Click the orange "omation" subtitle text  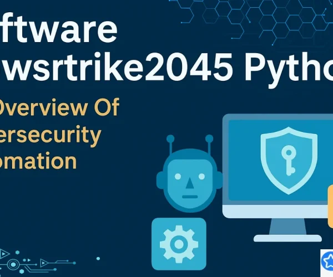click(x=38, y=161)
